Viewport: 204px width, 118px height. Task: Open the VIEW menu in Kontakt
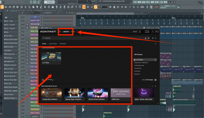click(x=73, y=32)
